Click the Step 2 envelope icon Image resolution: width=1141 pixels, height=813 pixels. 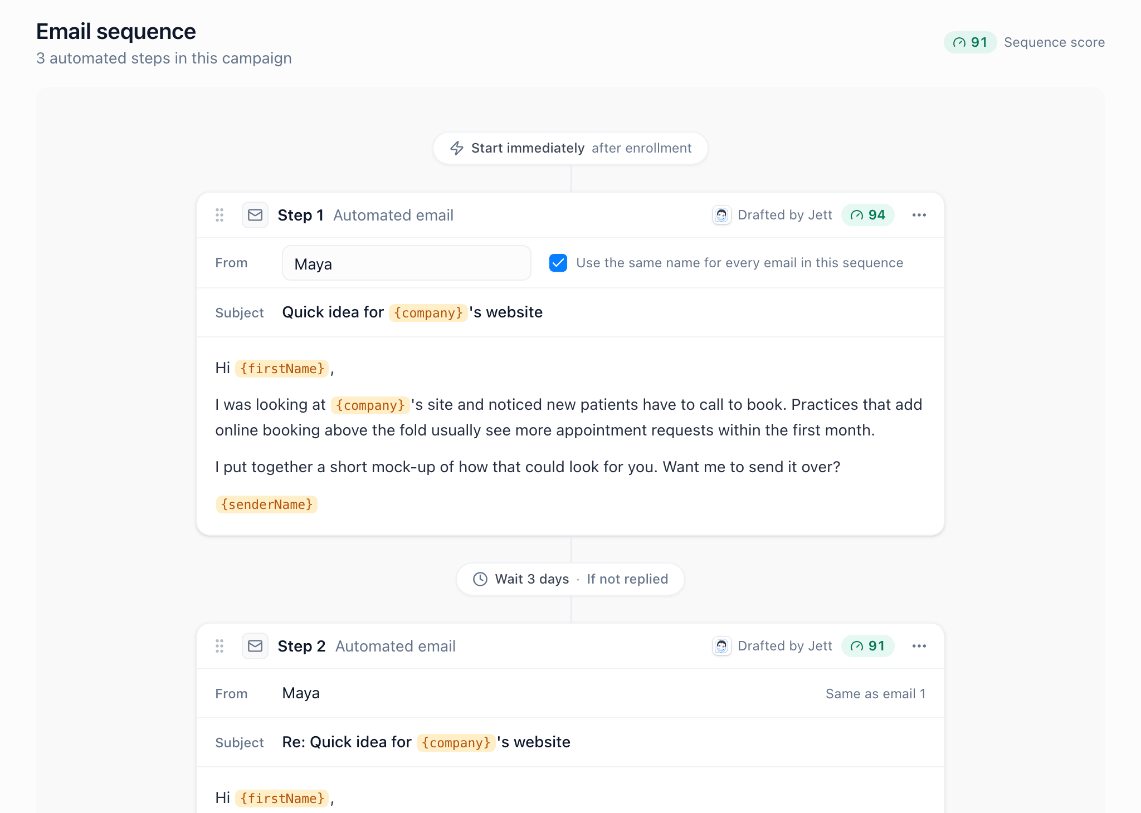pos(255,646)
